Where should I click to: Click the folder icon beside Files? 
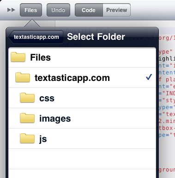pyautogui.click(x=18, y=57)
